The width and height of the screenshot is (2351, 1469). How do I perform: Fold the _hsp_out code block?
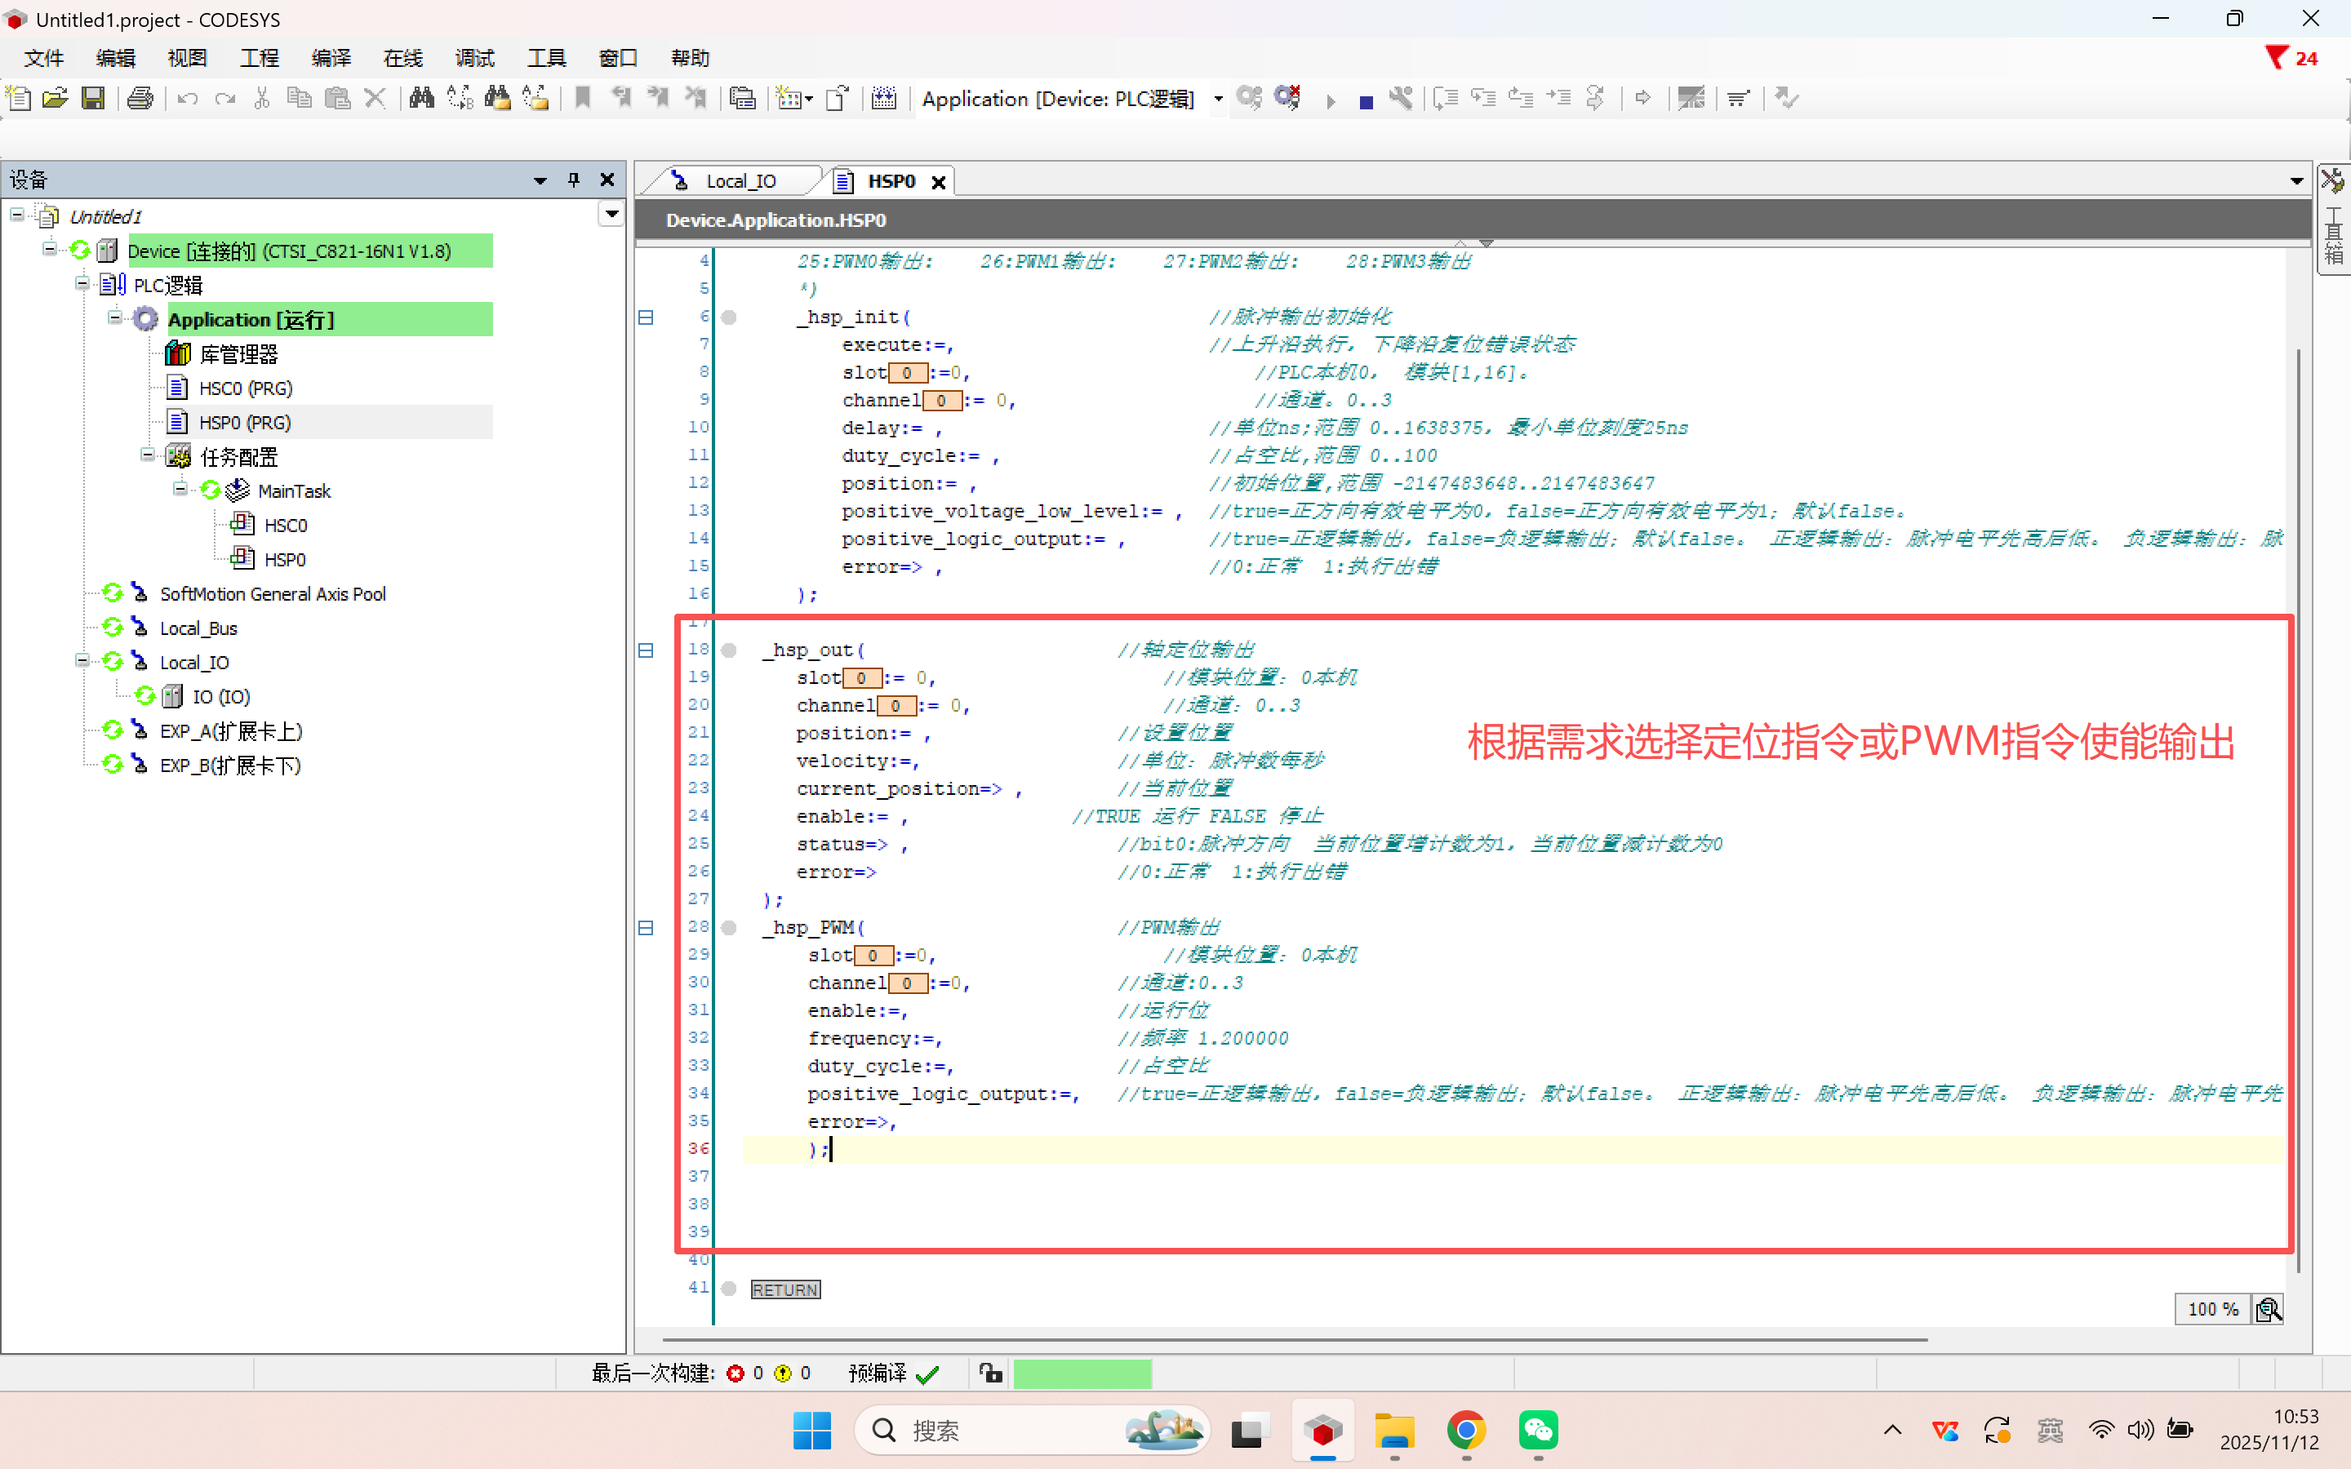pos(646,651)
